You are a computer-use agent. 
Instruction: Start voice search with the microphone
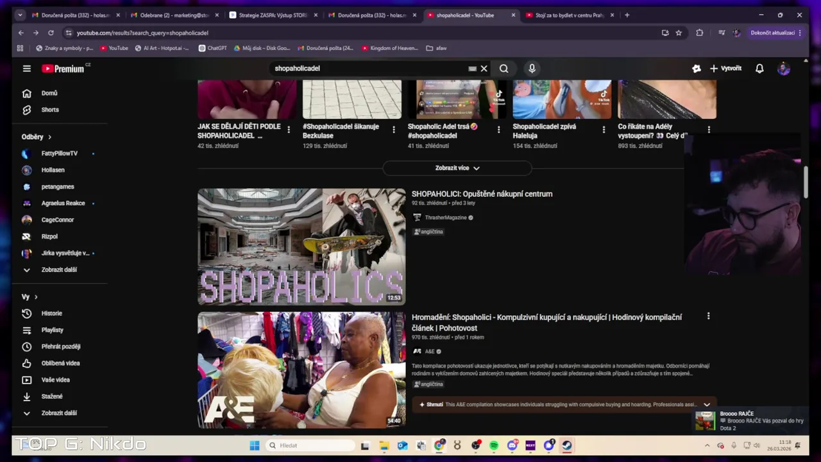coord(532,69)
